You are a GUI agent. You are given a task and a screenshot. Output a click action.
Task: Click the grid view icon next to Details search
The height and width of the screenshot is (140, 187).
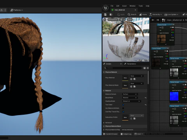coord(145,68)
